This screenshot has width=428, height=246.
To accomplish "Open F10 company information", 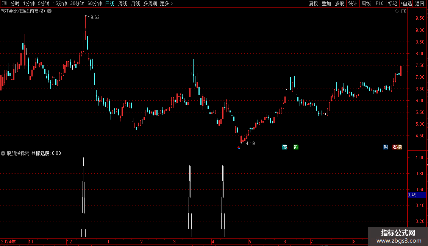I will click(380, 3).
